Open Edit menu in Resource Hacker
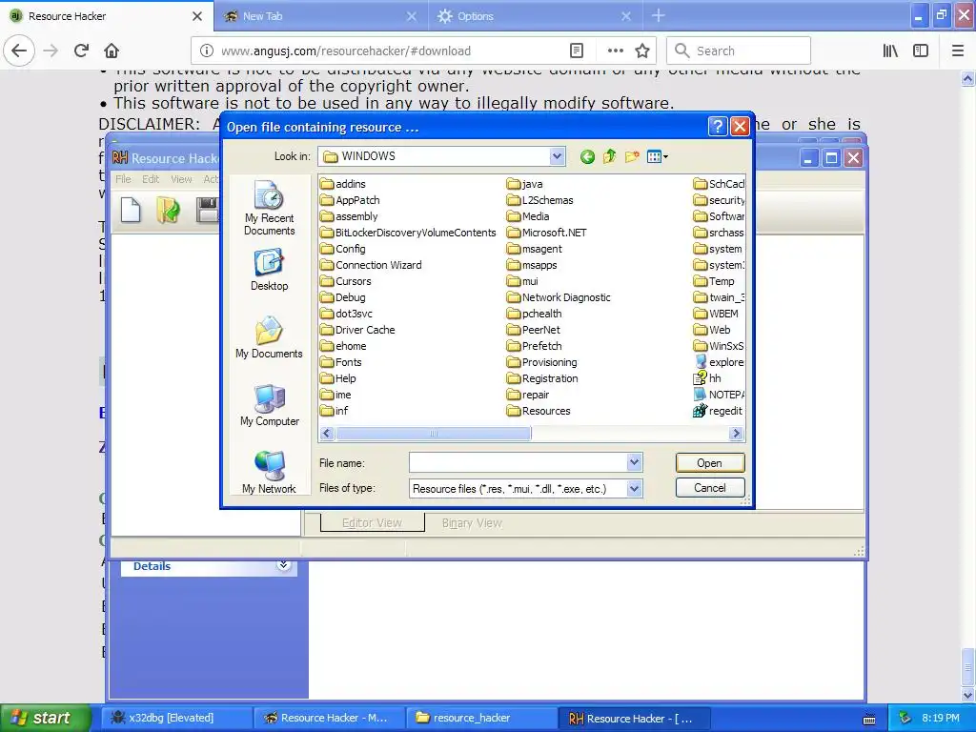 tap(151, 179)
